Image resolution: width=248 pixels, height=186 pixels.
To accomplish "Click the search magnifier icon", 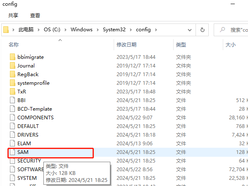I will pos(222,30).
